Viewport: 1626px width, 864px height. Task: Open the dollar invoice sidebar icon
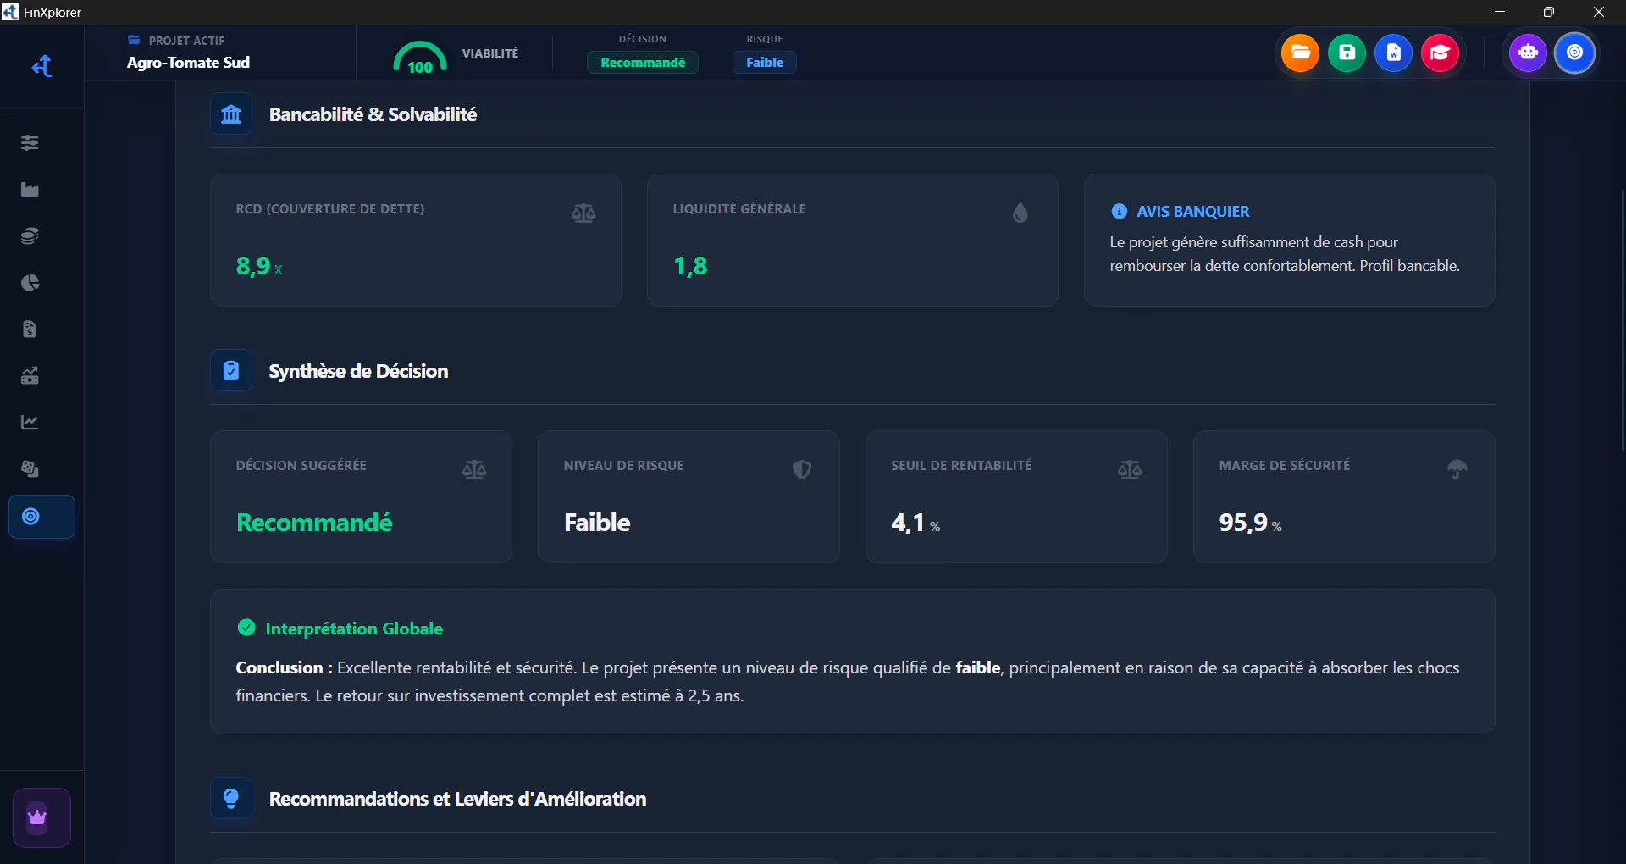(x=30, y=329)
